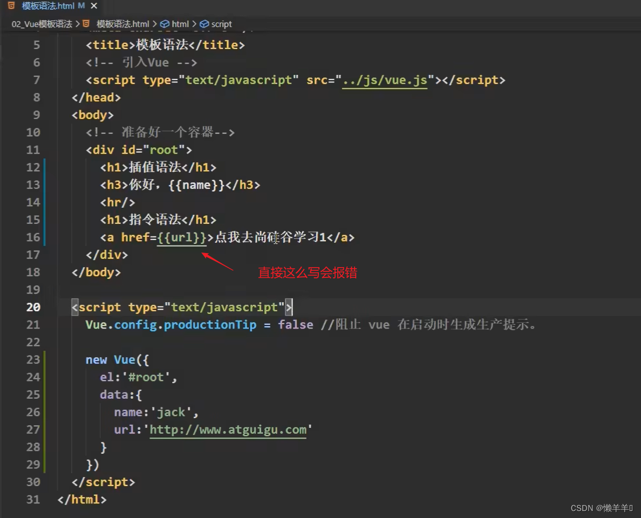The image size is (641, 518).
Task: Expand chevron after the 02_Vue模板语法 breadcrumb
Action: point(77,24)
